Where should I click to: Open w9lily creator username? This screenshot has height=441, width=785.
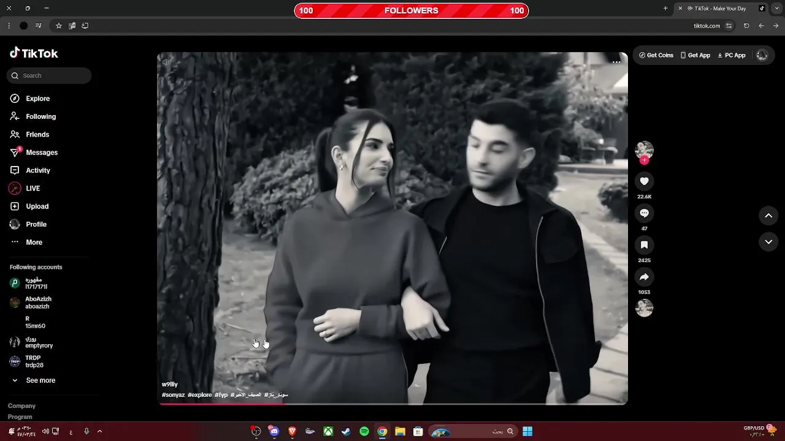click(170, 385)
